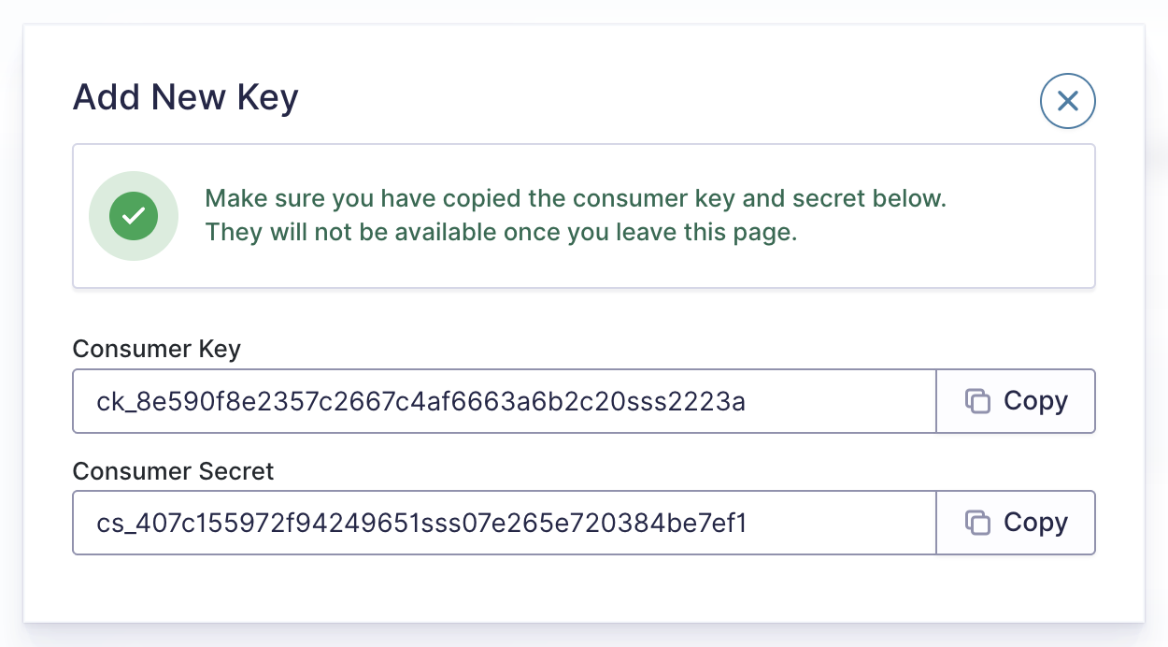Click the "Consumer Key" field label
The image size is (1168, 647).
156,349
